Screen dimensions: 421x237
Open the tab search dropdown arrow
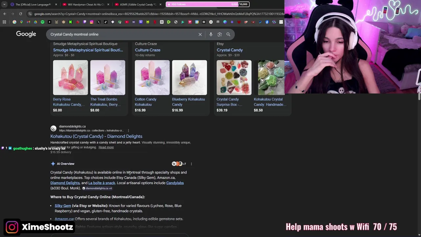click(x=4, y=4)
